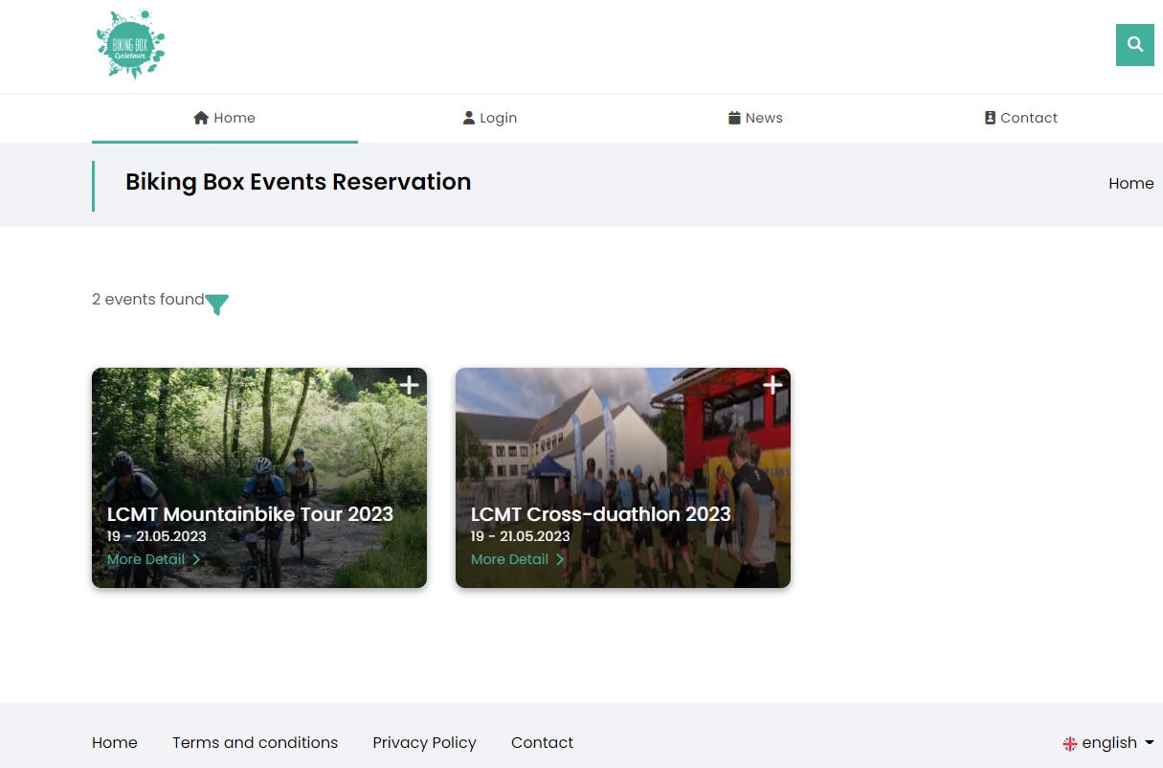
Task: Click the calendar icon beside News
Action: point(734,118)
